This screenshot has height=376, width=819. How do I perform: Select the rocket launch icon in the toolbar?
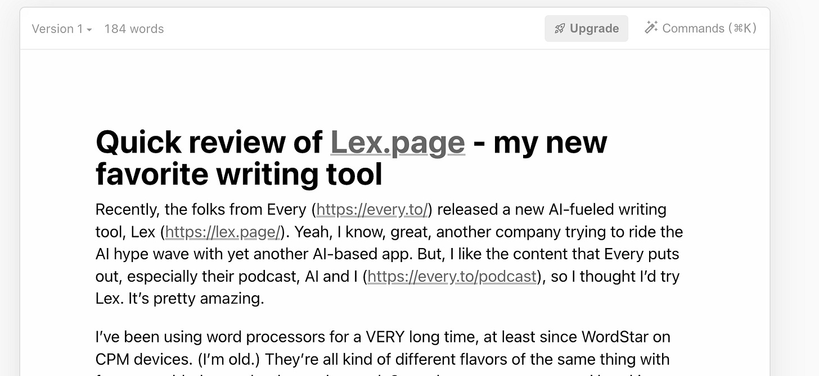[x=559, y=28]
